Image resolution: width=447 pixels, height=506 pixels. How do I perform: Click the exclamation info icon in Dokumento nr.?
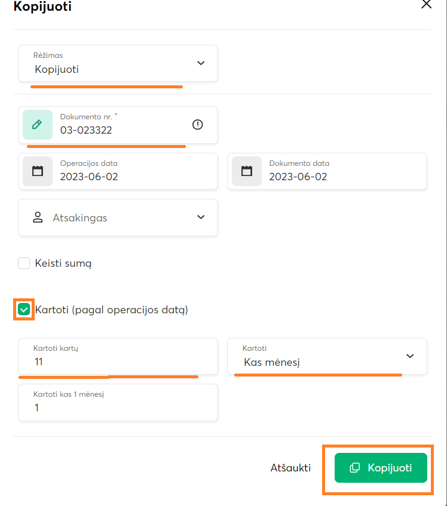click(198, 125)
